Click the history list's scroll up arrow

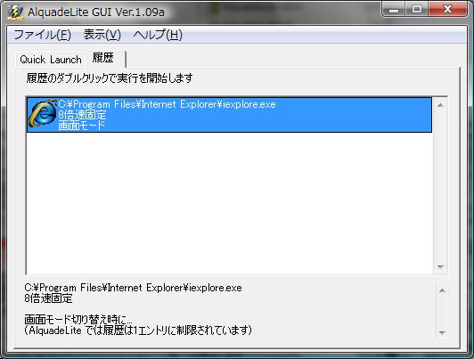click(440, 105)
